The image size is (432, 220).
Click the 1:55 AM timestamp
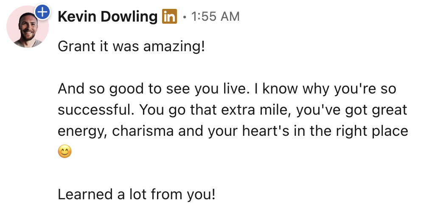[x=215, y=17]
